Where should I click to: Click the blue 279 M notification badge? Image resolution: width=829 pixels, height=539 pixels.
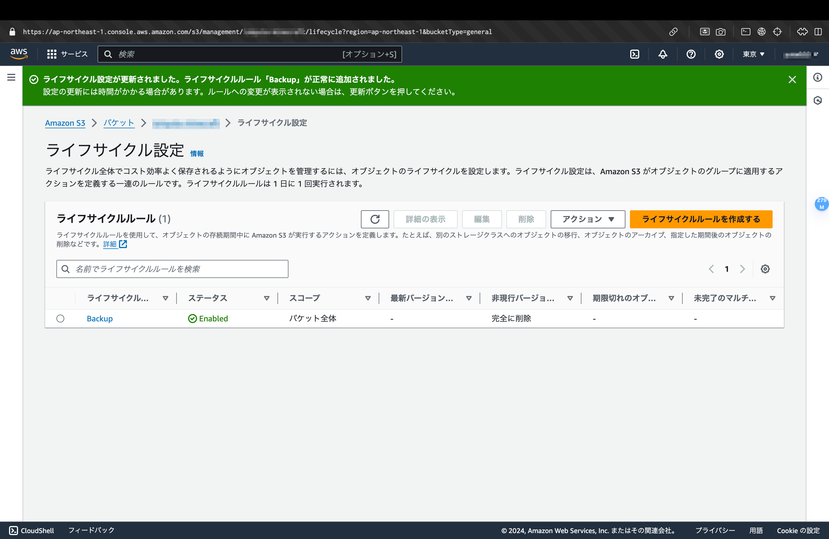tap(822, 204)
